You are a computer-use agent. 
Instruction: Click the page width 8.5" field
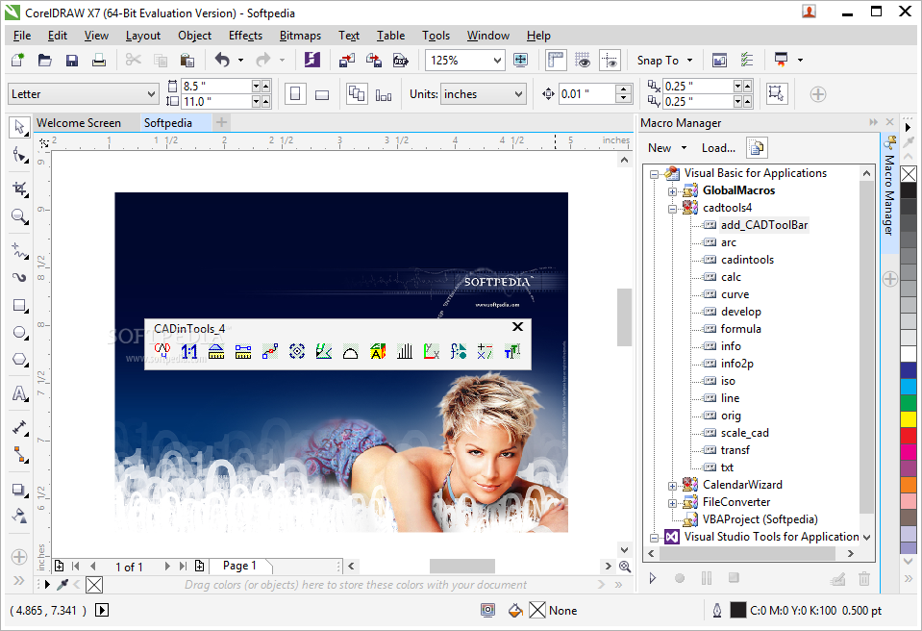click(x=216, y=86)
